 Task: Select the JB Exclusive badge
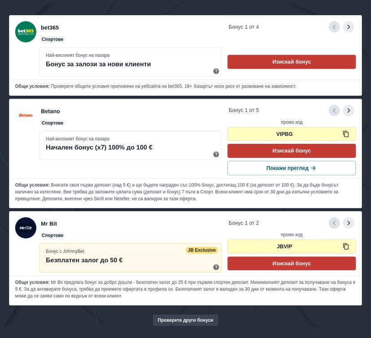click(x=201, y=250)
